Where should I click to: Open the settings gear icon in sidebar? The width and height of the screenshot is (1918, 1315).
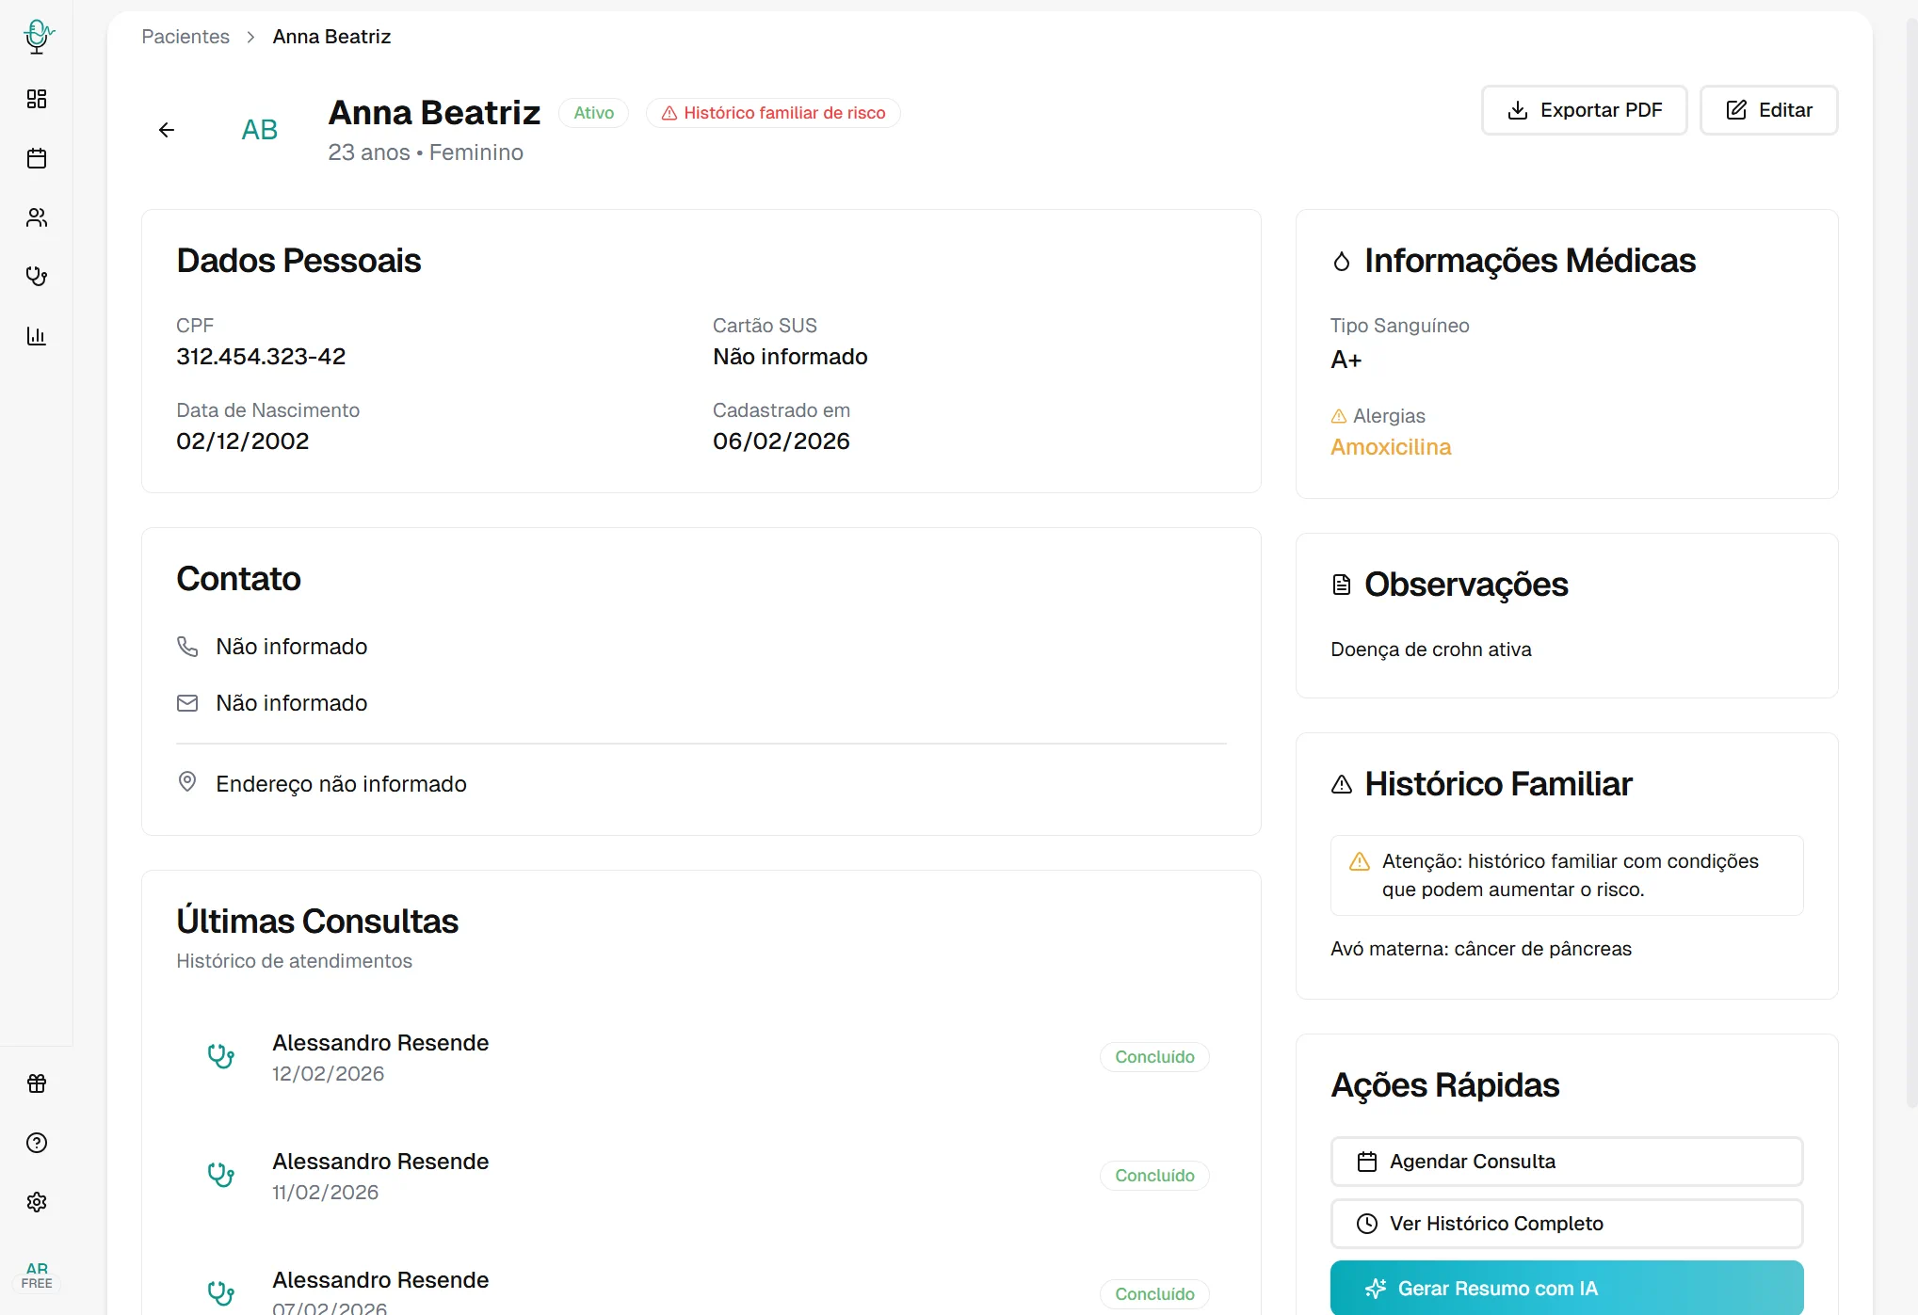37,1202
